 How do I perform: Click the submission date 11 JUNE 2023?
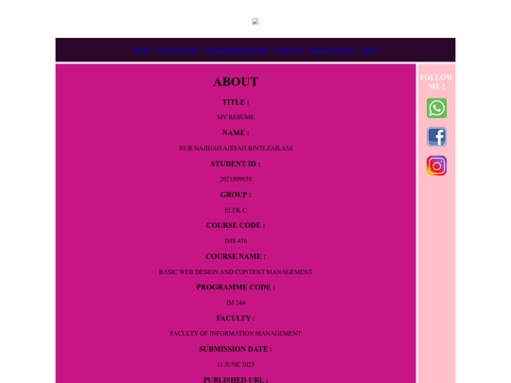coord(236,364)
